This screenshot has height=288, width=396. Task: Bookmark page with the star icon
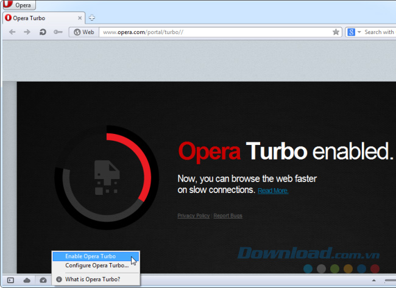point(336,32)
